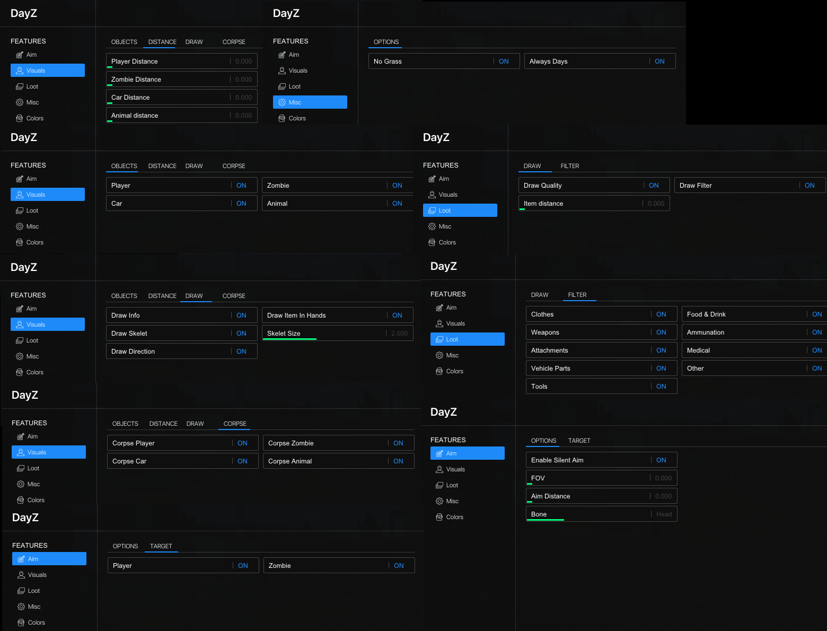Click Loot icon in the Player Distance panel
827x631 pixels.
tap(20, 86)
